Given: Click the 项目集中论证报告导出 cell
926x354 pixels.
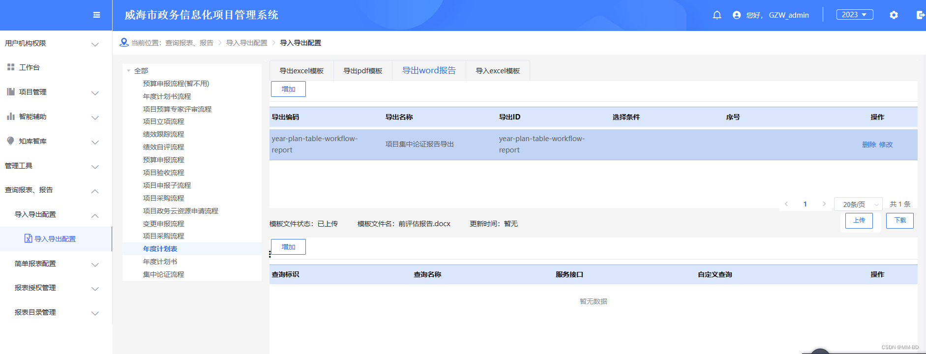Looking at the screenshot, I should pyautogui.click(x=419, y=145).
